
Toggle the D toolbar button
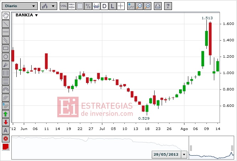[x=104, y=6]
